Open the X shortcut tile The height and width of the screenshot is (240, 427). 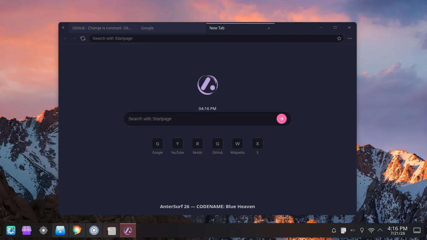point(258,144)
